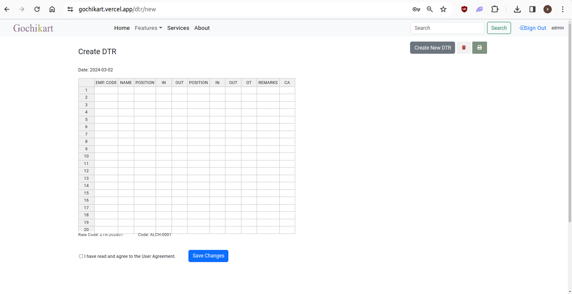Focus the site Search input field
The height and width of the screenshot is (294, 572).
[447, 28]
